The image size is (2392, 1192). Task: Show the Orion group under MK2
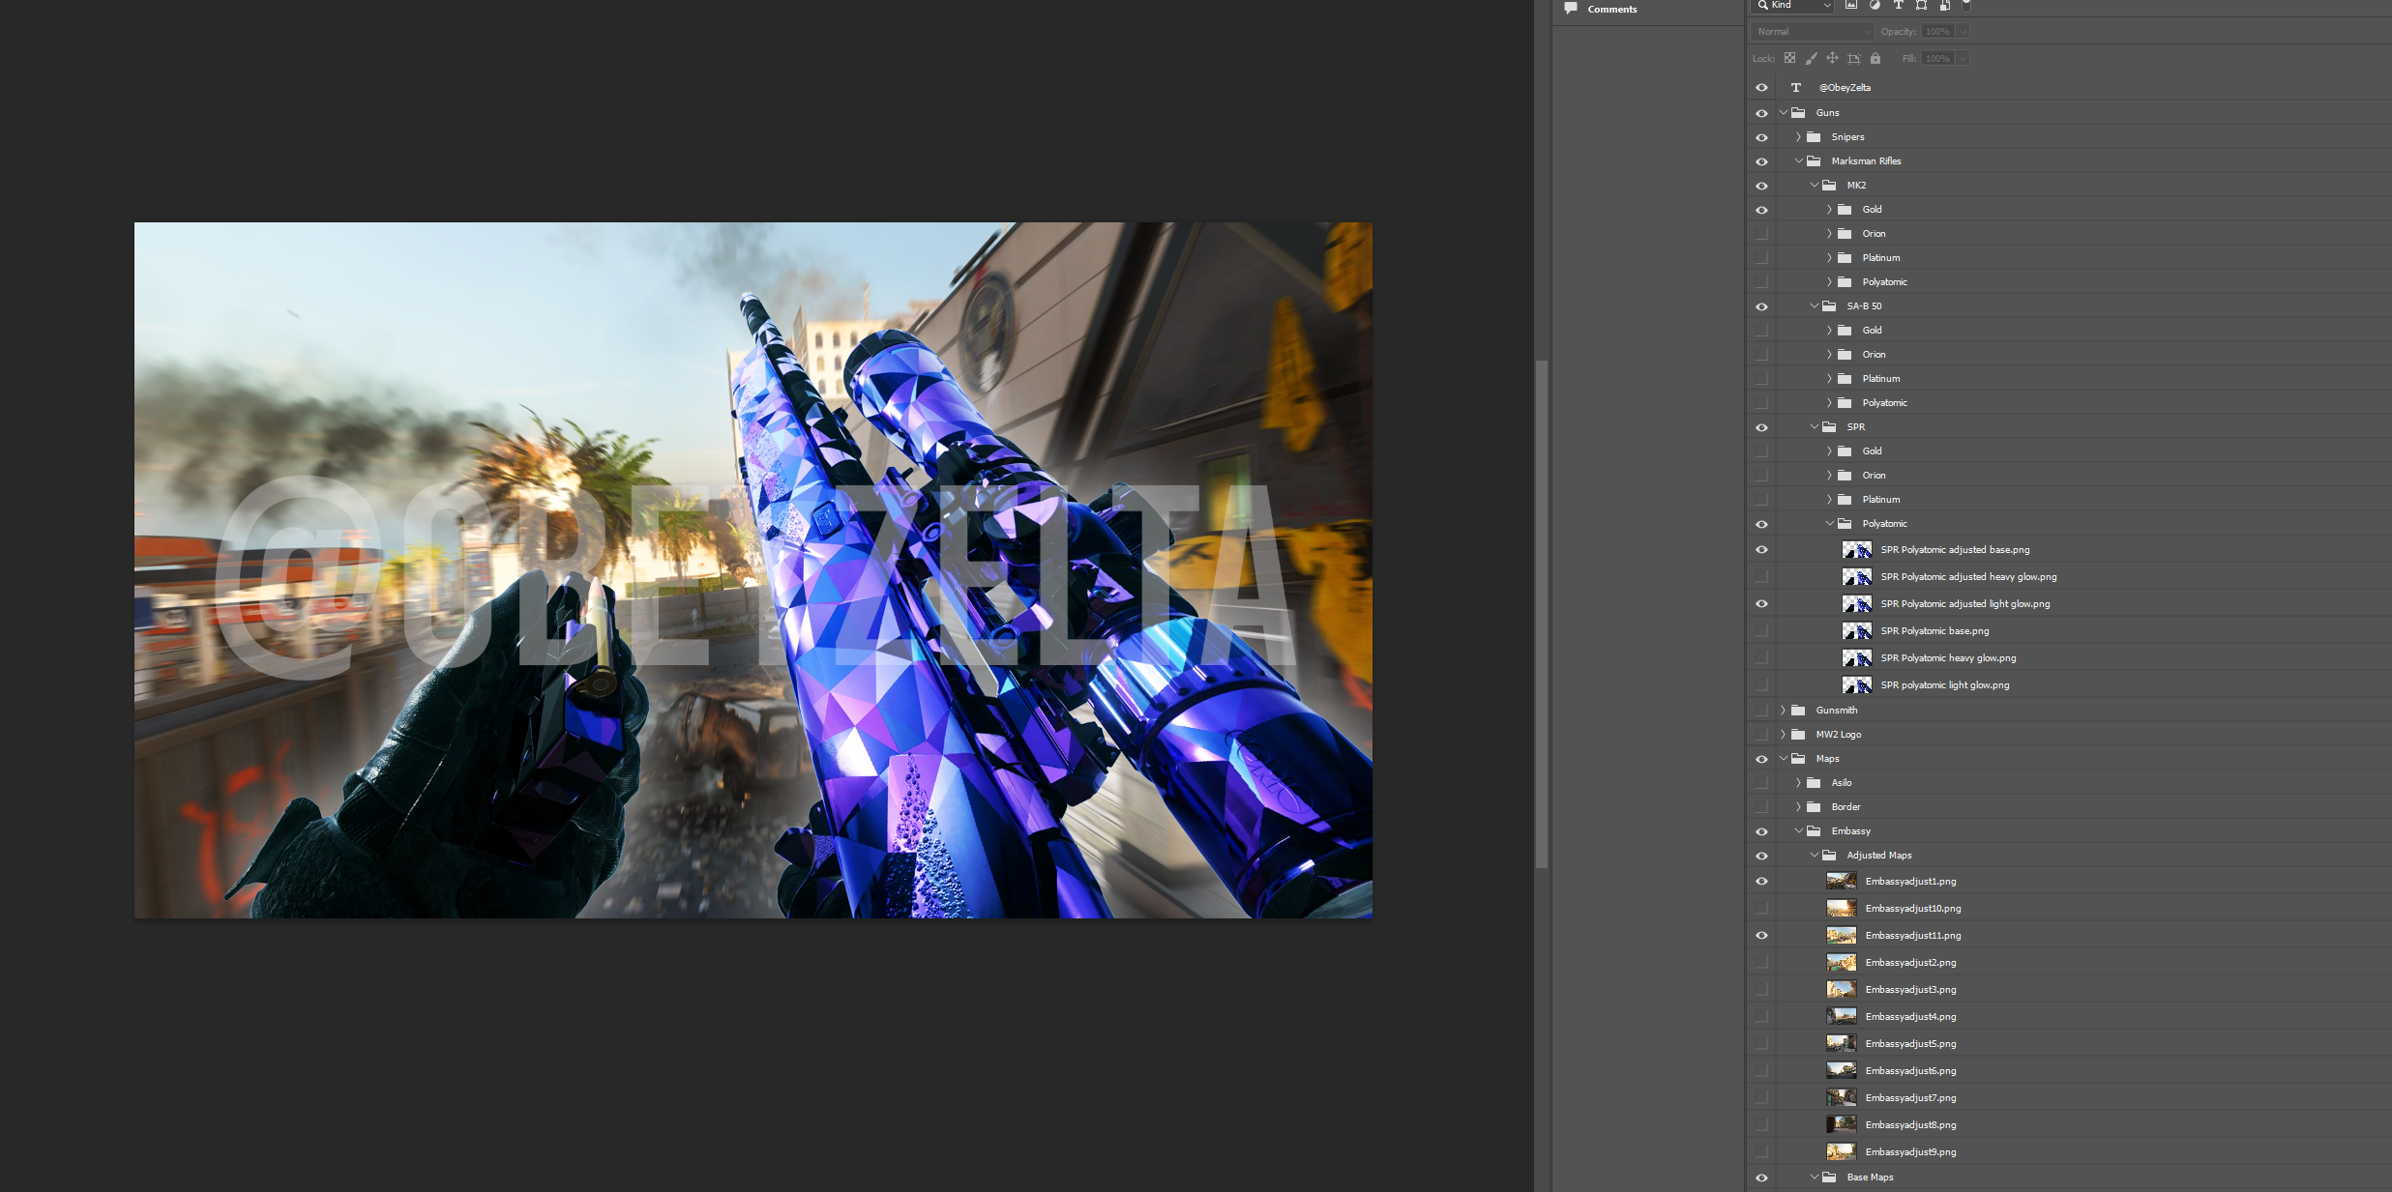pyautogui.click(x=1761, y=233)
